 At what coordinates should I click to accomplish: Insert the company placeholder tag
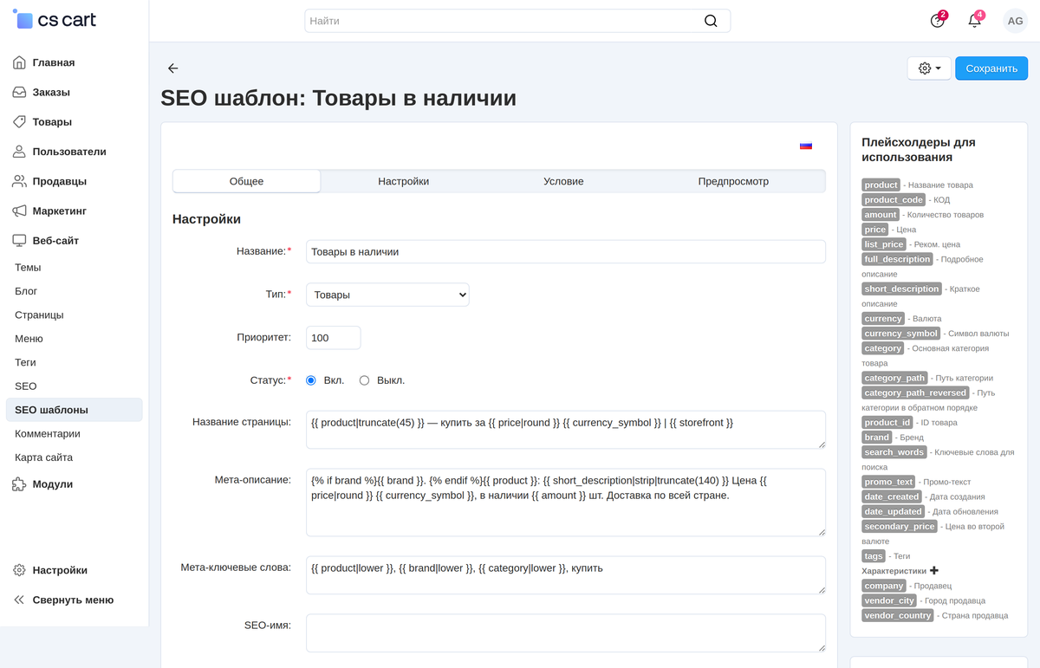click(884, 586)
